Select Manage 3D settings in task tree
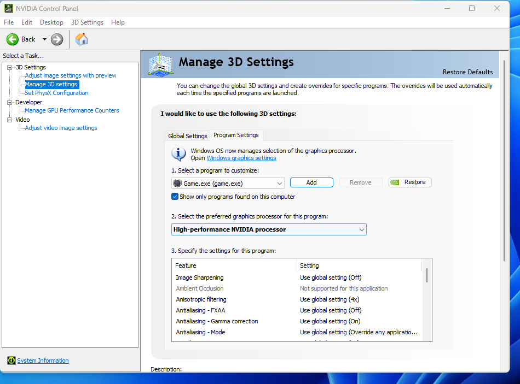This screenshot has width=520, height=384. click(x=51, y=84)
